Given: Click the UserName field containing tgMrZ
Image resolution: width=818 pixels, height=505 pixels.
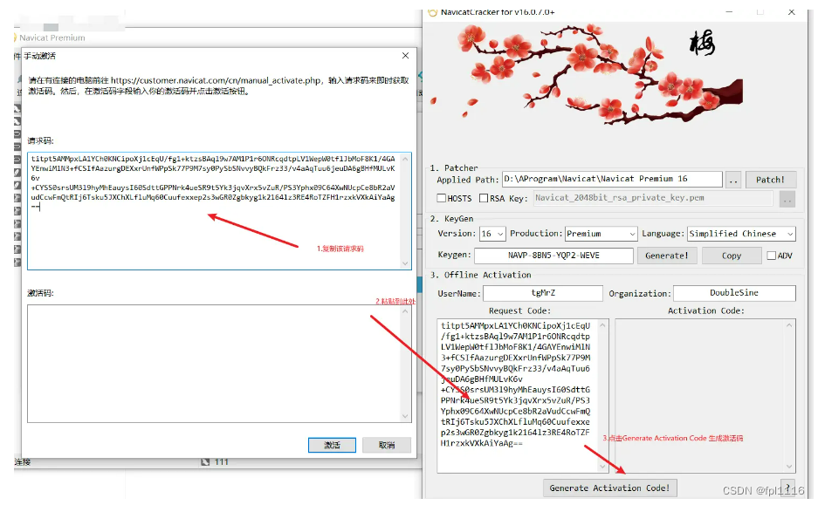Looking at the screenshot, I should pyautogui.click(x=543, y=293).
